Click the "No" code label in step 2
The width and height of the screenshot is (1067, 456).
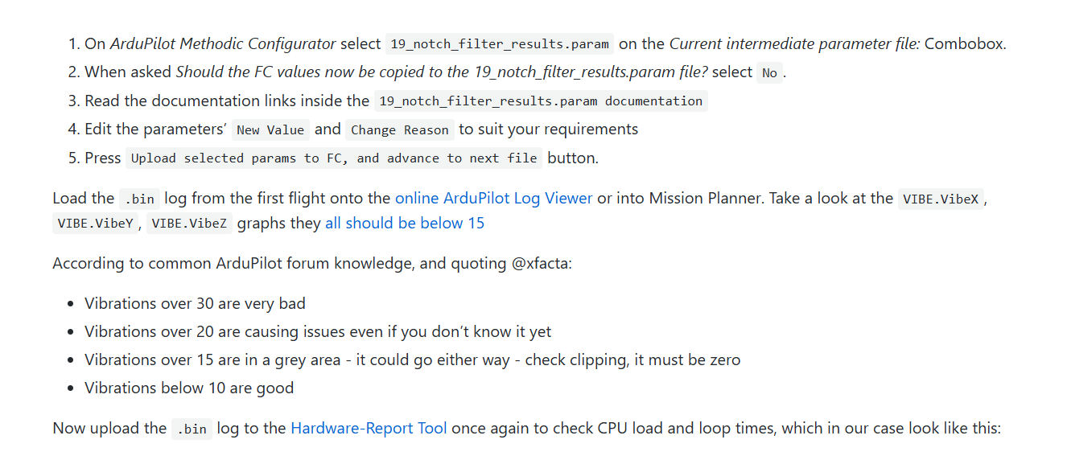pos(769,72)
